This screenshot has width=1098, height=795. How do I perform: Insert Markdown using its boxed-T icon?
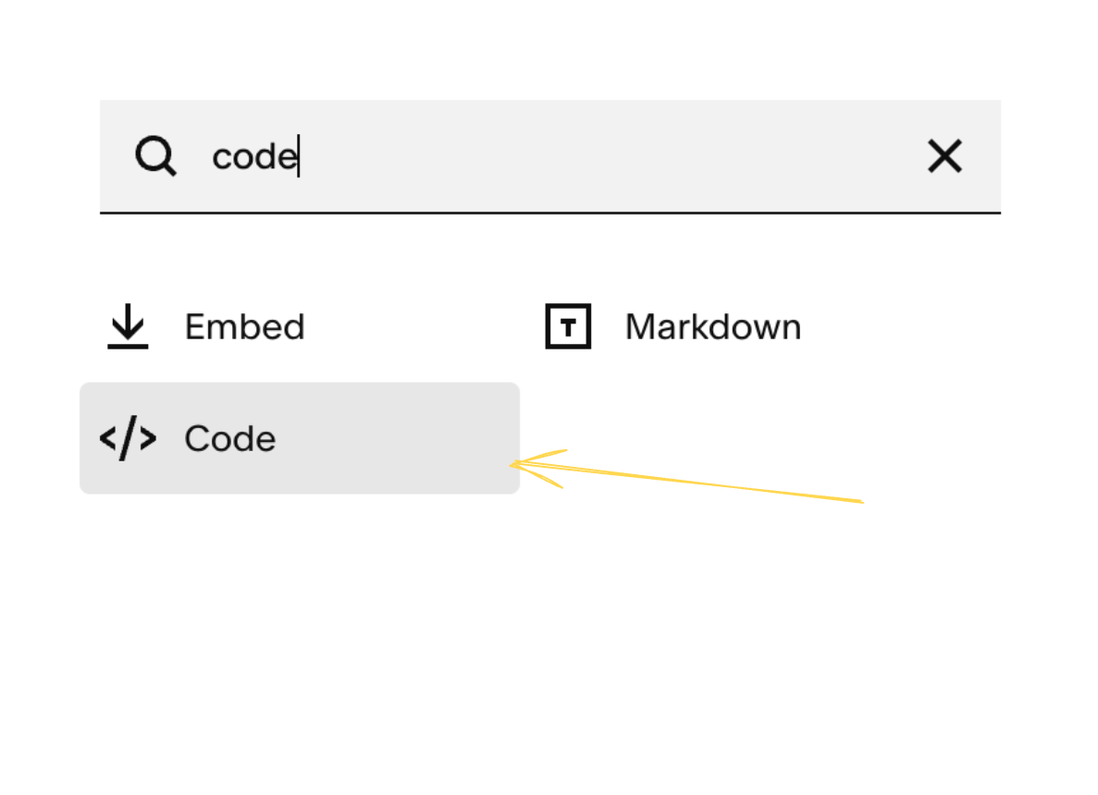567,325
